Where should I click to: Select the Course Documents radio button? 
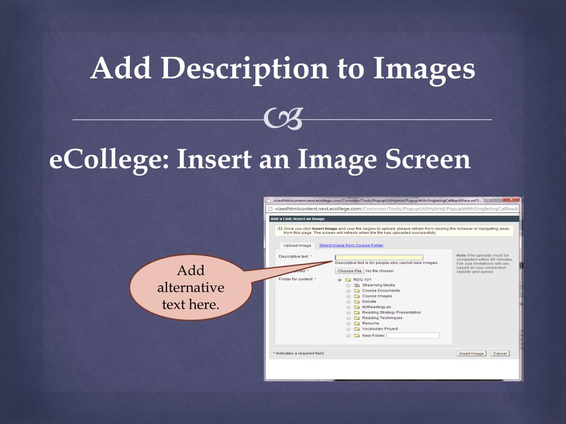coord(348,290)
